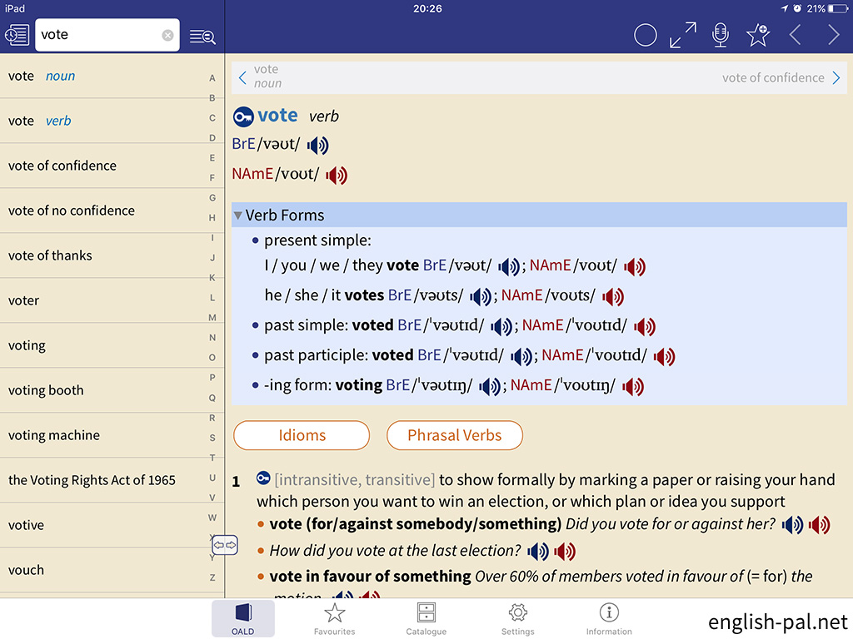Tap the fullscreen expand arrows icon
Screen dimensions: 853x639
pyautogui.click(x=683, y=35)
